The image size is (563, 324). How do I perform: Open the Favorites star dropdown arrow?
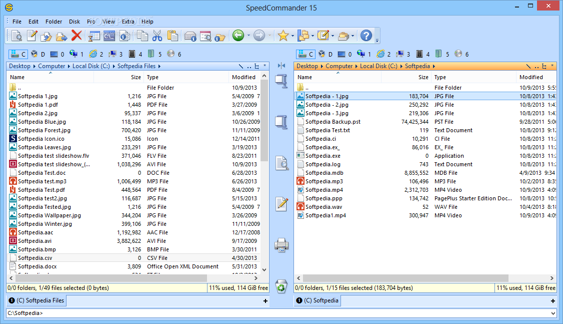(292, 36)
